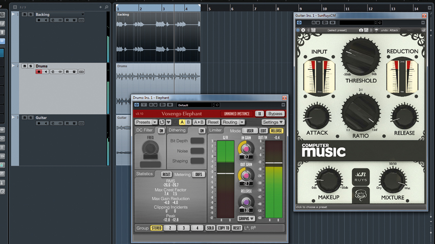Reset the Statistics readout
Viewport: 435px width, 244px height.
pyautogui.click(x=166, y=174)
